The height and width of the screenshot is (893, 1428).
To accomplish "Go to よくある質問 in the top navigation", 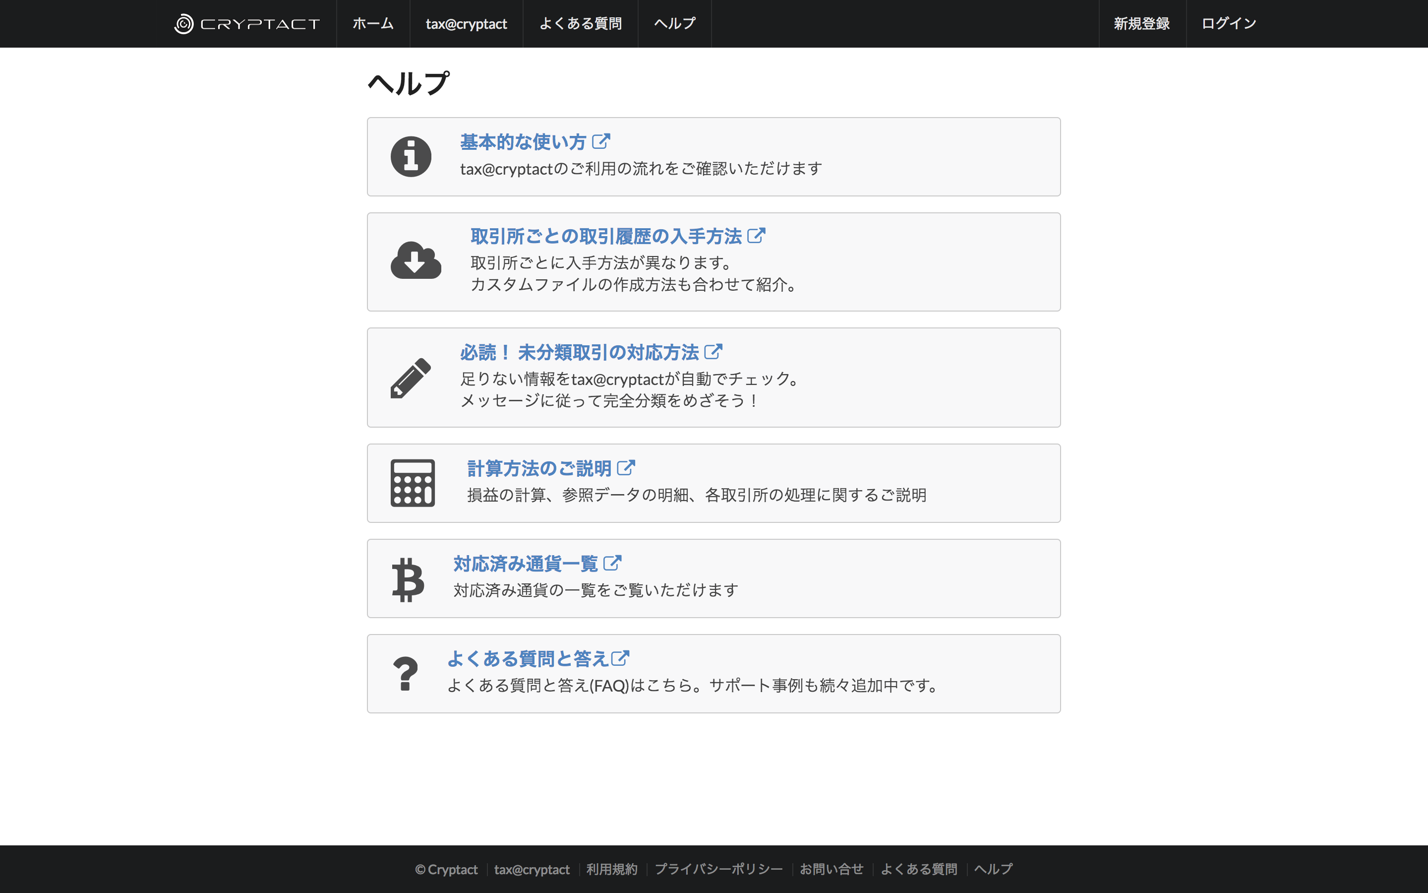I will 580,24.
